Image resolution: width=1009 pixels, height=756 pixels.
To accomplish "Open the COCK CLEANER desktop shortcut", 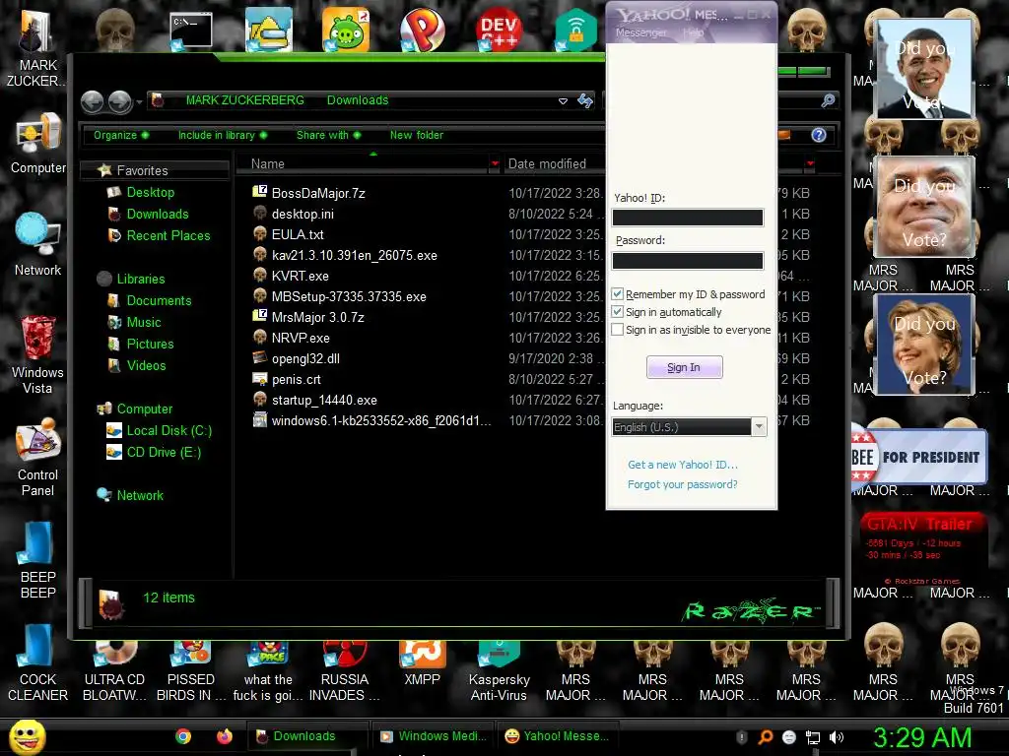I will 38,663.
